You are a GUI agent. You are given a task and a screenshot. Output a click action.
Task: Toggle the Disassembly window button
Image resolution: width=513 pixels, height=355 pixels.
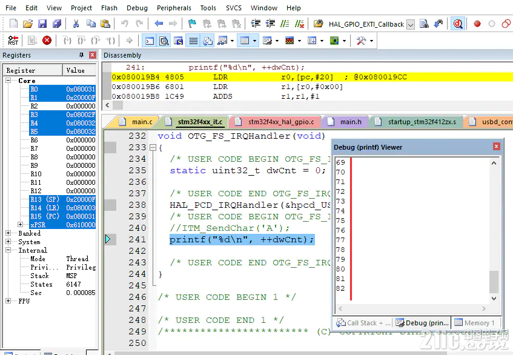164,41
